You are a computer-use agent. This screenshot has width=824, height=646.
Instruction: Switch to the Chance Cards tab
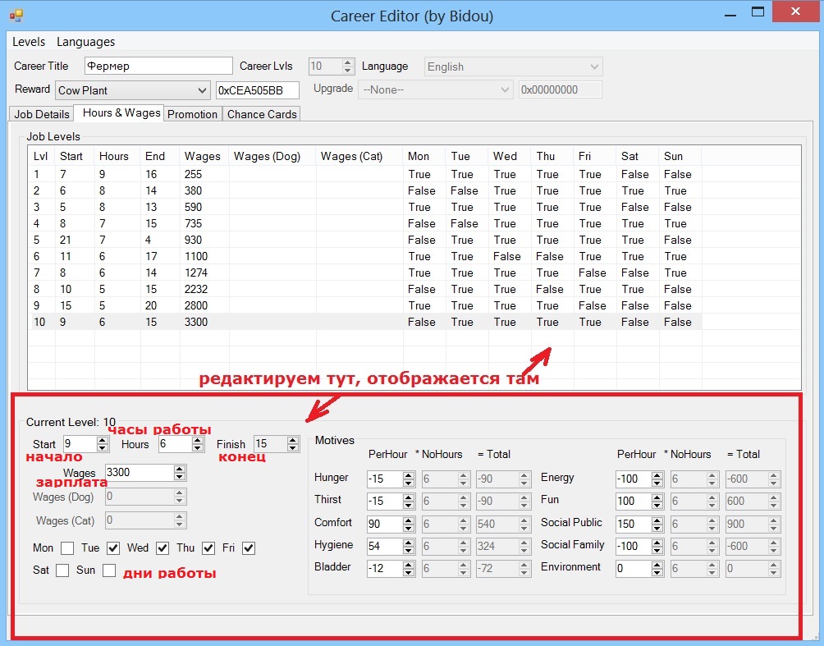coord(262,114)
